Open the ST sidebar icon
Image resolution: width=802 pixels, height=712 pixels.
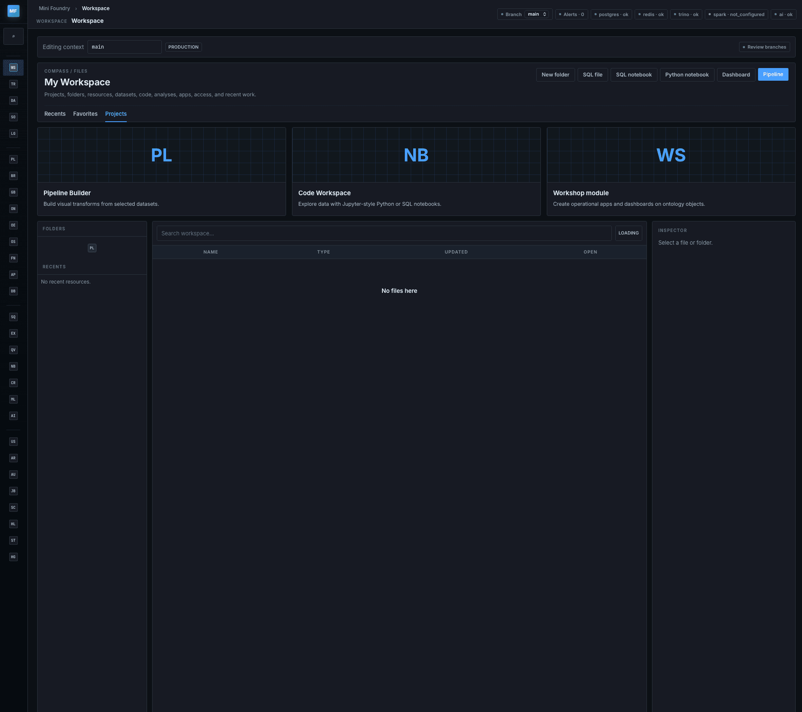[13, 540]
